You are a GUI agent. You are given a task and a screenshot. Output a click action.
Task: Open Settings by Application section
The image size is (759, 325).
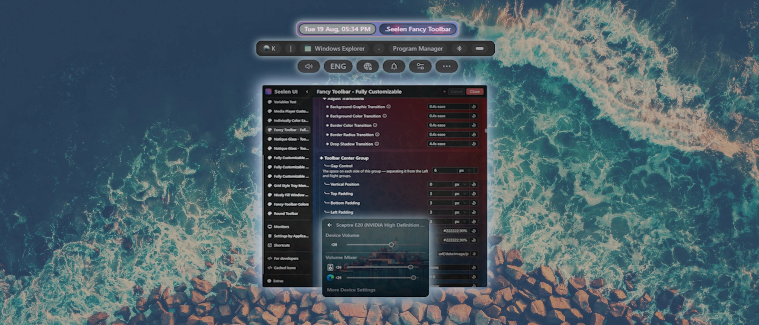click(288, 236)
